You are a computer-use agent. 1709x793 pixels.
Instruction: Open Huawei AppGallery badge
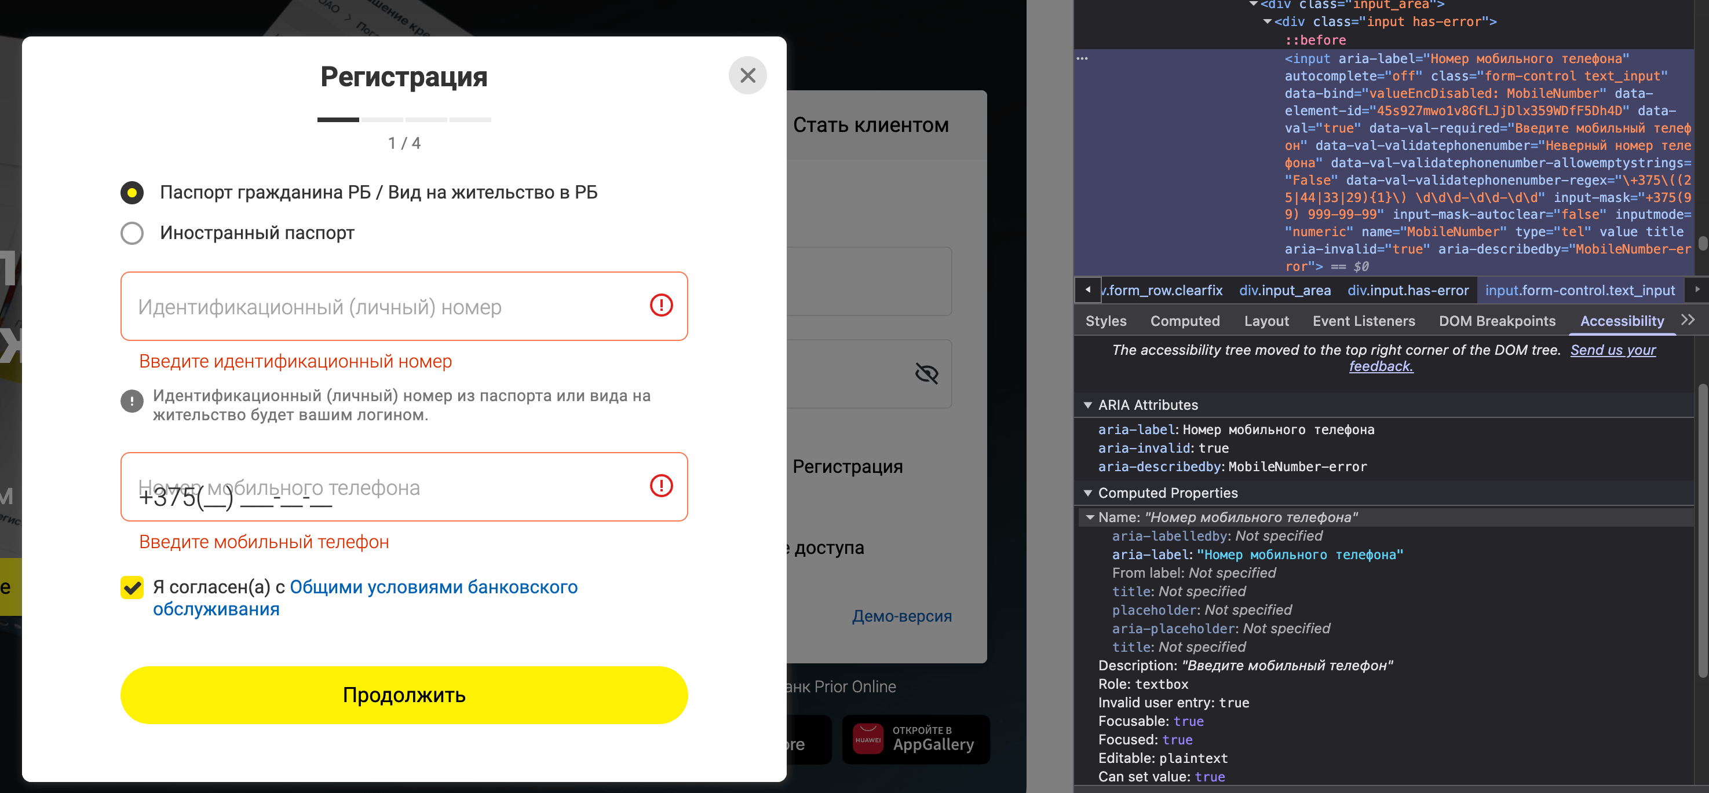coord(915,739)
